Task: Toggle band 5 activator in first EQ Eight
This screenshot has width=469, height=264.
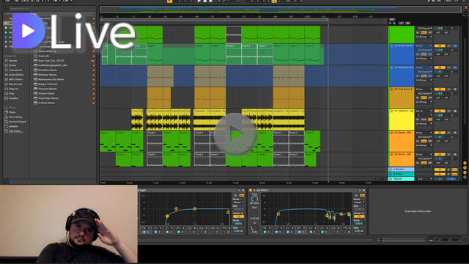Action: [x=191, y=232]
